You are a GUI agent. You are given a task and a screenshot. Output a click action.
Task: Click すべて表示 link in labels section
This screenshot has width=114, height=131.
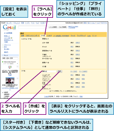(x=74, y=71)
